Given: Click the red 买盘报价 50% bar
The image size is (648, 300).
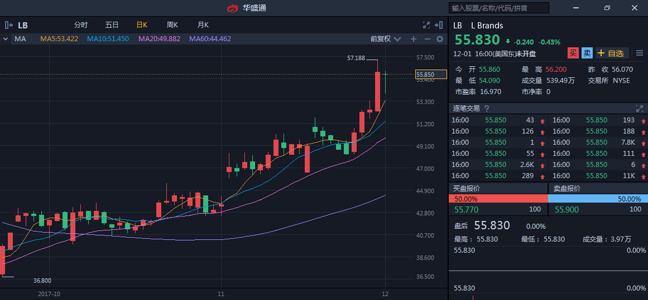Looking at the screenshot, I should pyautogui.click(x=498, y=199).
